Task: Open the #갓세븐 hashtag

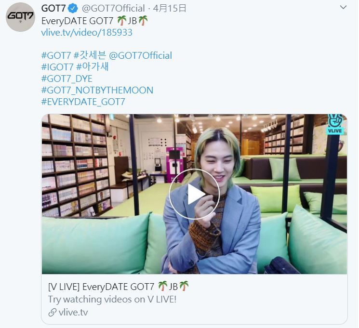Action: [90, 55]
